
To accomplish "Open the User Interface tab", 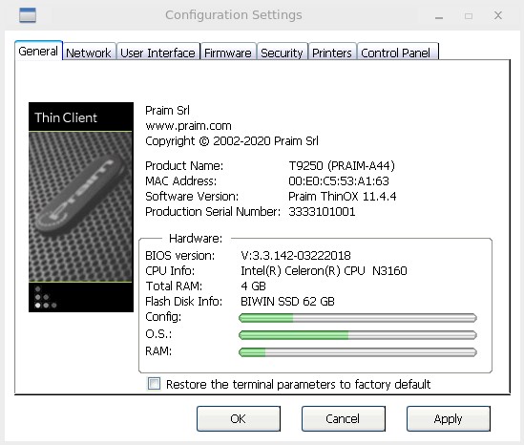I will pos(157,53).
